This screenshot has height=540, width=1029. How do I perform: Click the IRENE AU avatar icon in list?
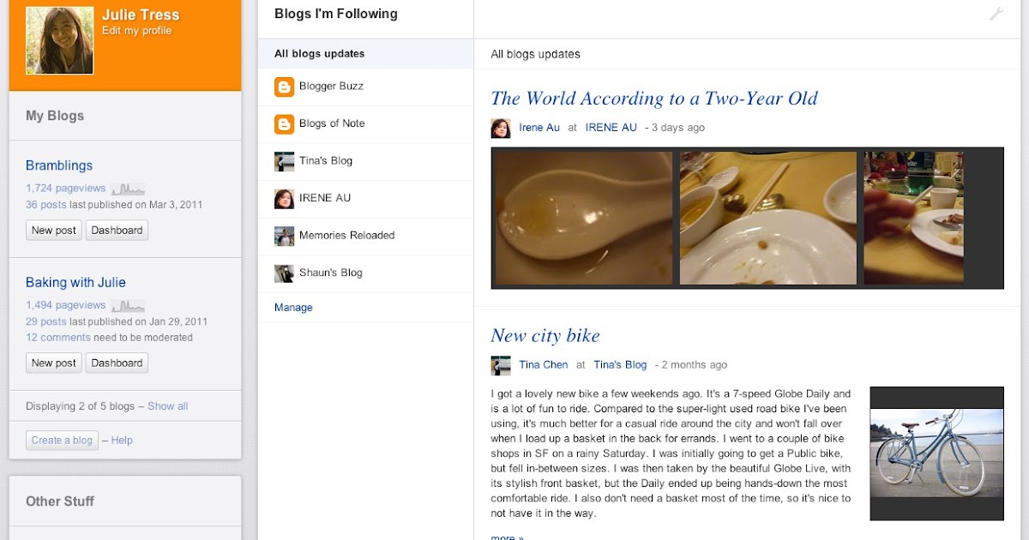point(284,198)
